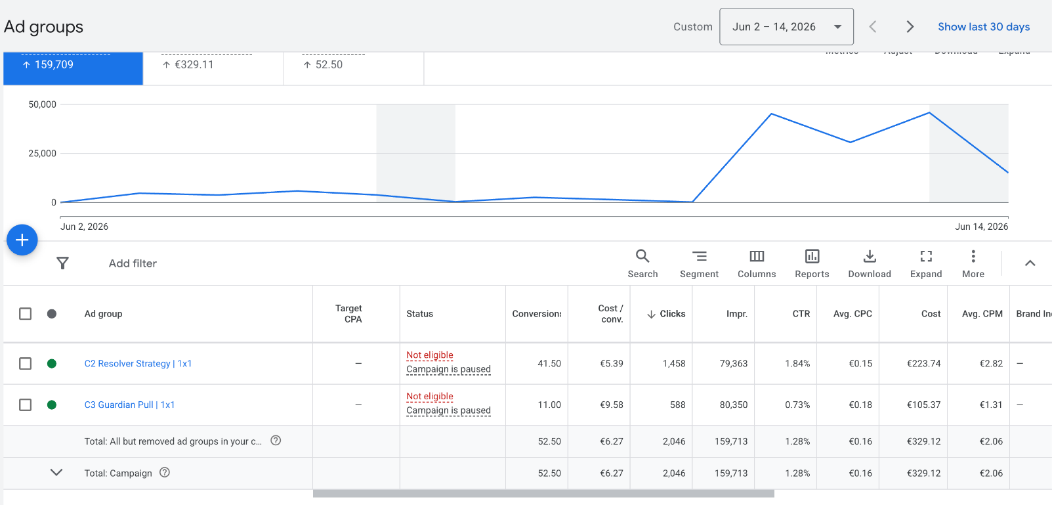
Task: Select the 52.50 metric card
Action: 354,68
